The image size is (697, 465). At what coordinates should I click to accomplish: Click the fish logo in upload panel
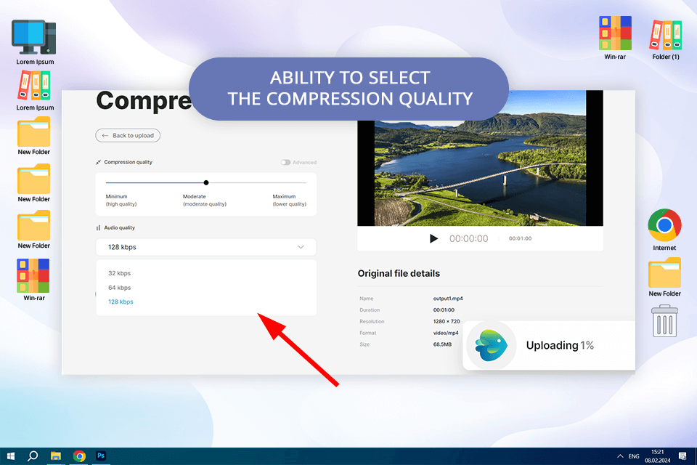492,345
